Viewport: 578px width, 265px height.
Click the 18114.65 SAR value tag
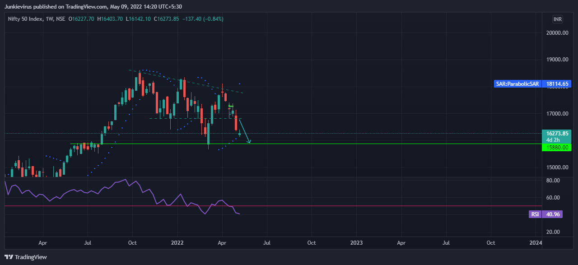coord(557,84)
